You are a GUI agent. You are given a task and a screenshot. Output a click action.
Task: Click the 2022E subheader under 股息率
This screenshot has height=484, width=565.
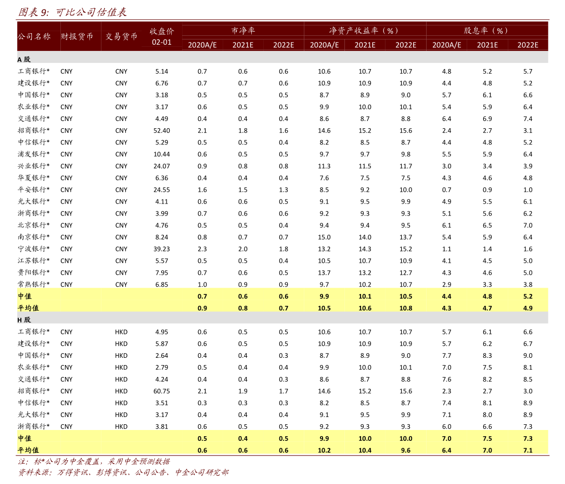(x=528, y=45)
